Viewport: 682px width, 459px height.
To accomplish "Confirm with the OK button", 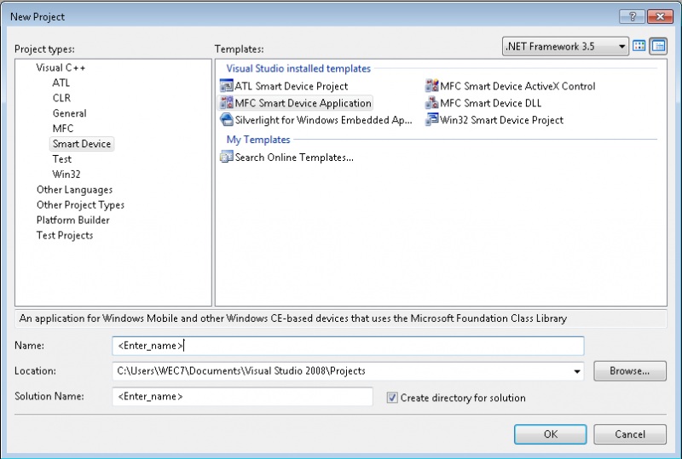I will [x=550, y=434].
